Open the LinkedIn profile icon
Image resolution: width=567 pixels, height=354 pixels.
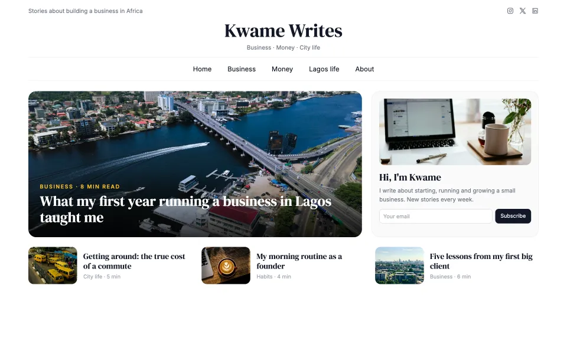click(535, 11)
